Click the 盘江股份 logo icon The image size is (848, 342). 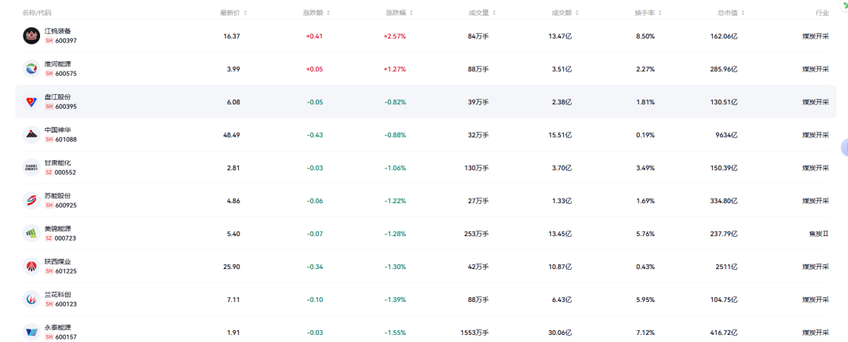coord(31,102)
